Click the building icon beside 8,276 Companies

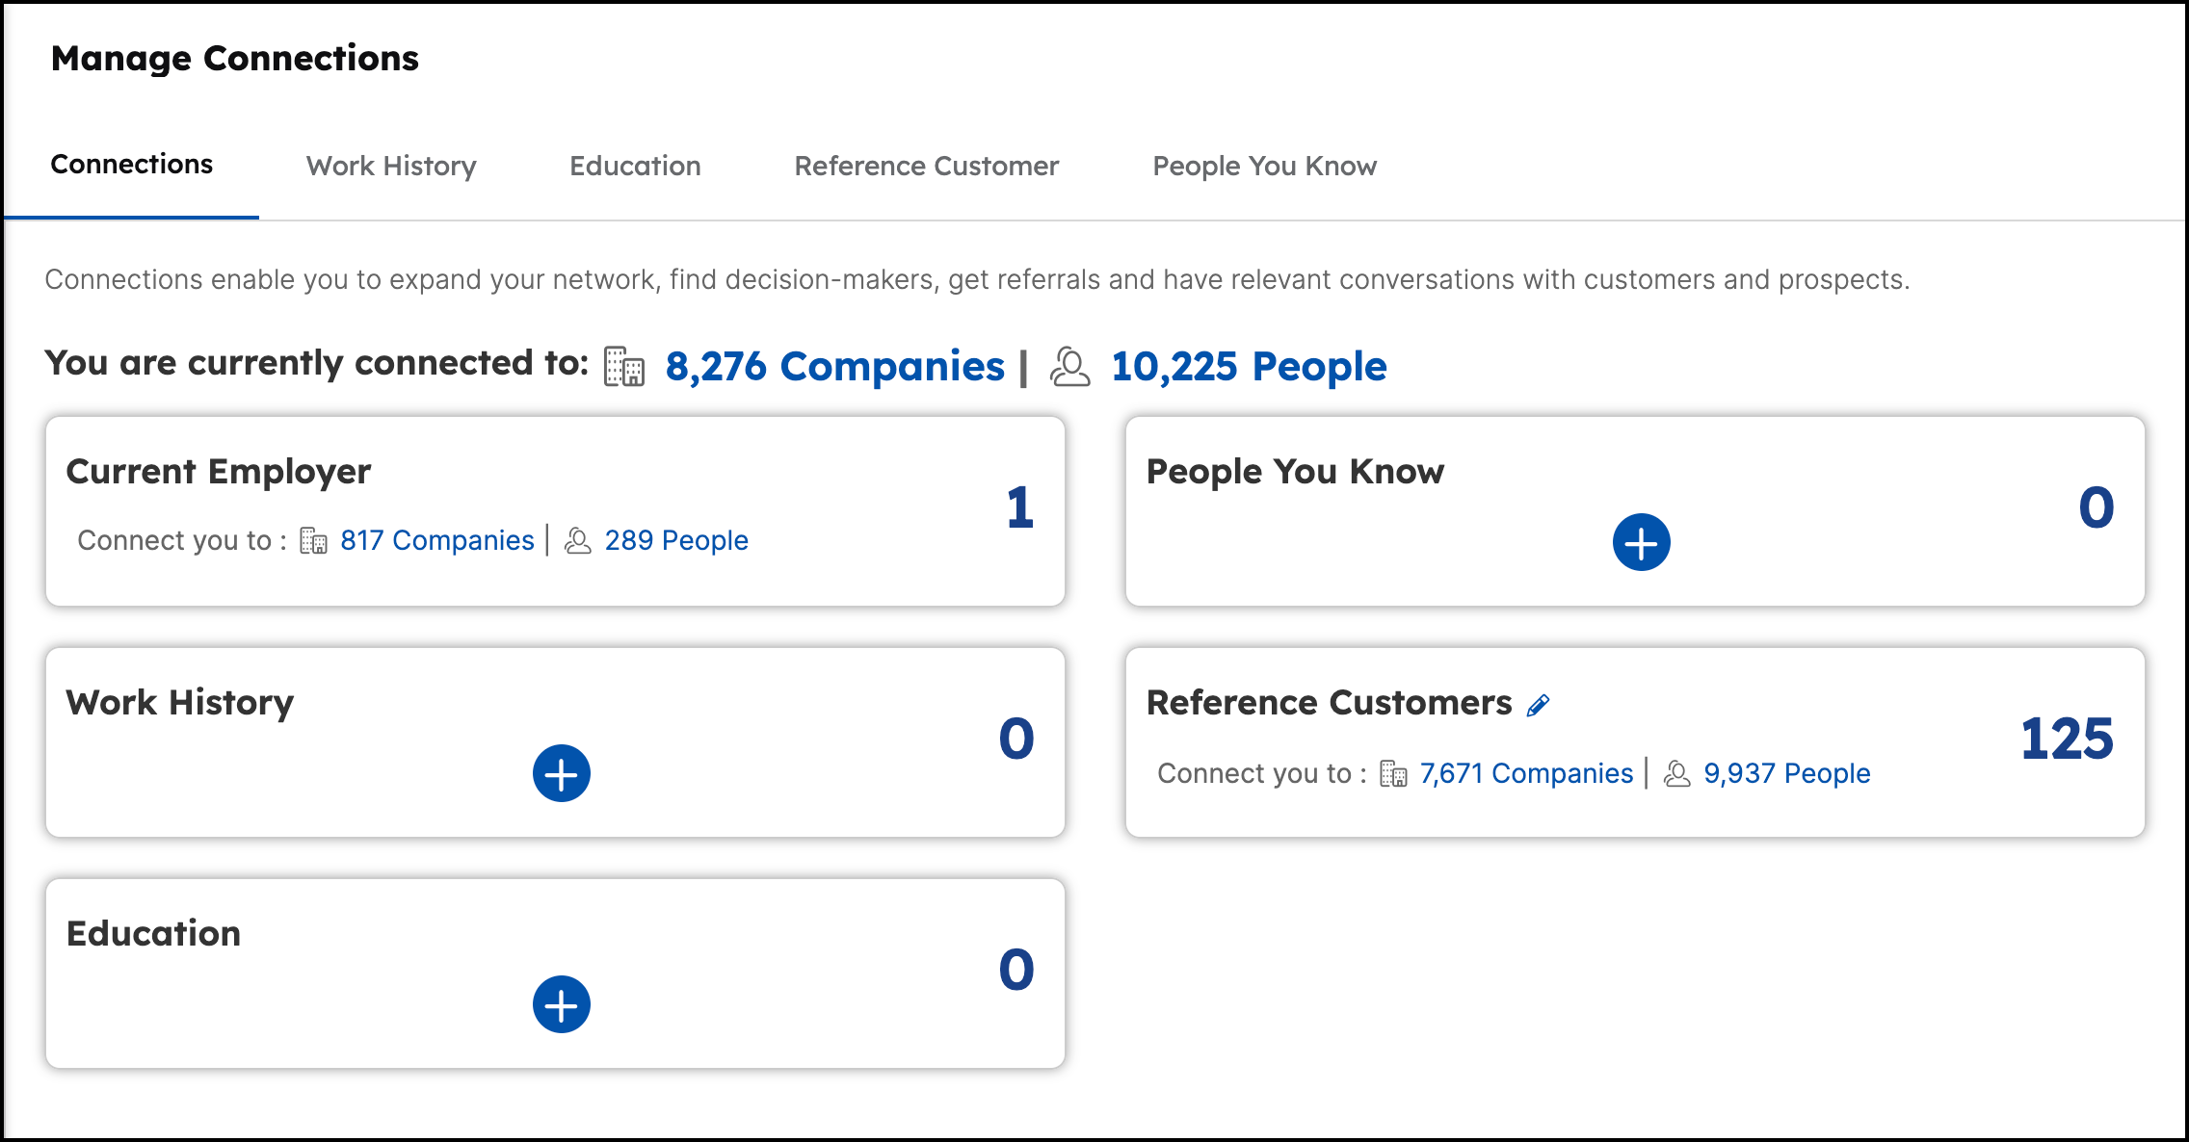624,367
